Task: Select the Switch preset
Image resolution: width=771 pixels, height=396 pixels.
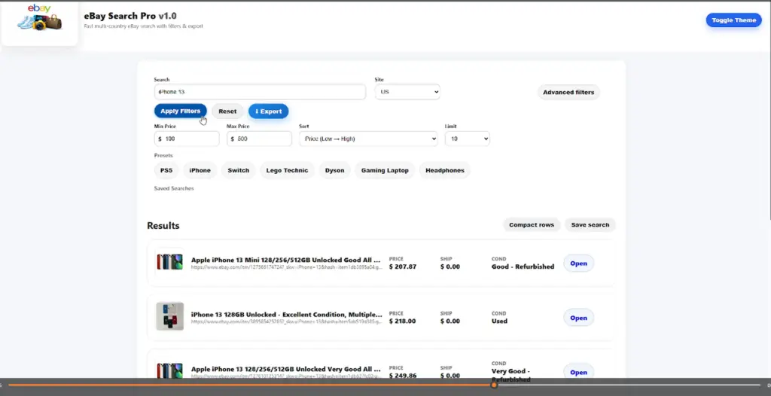Action: click(239, 170)
